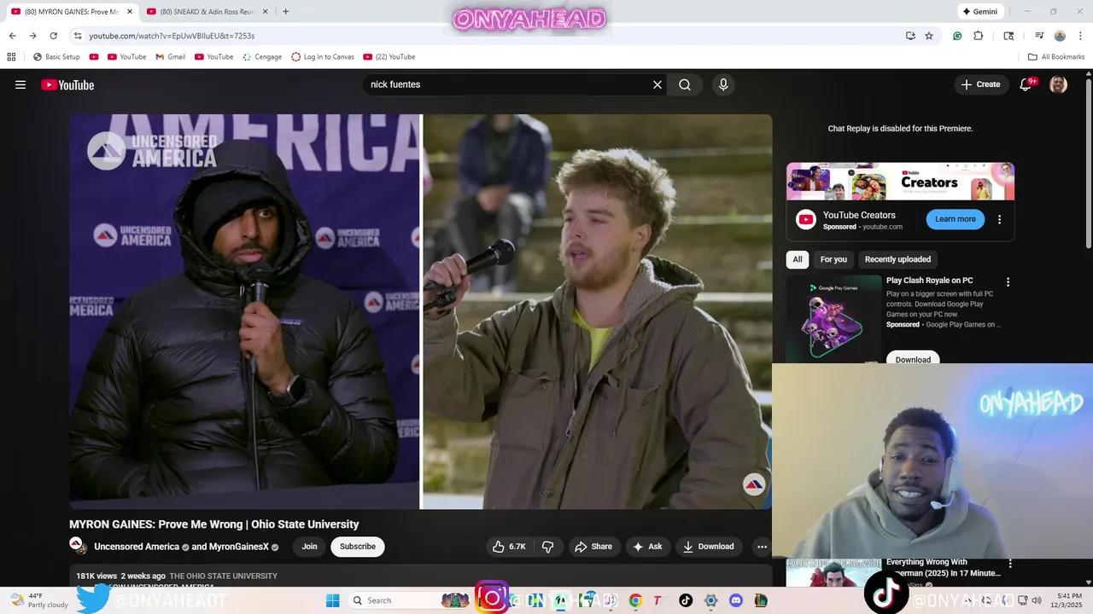The width and height of the screenshot is (1093, 614).
Task: Open Gmail bookmark
Action: tap(170, 57)
